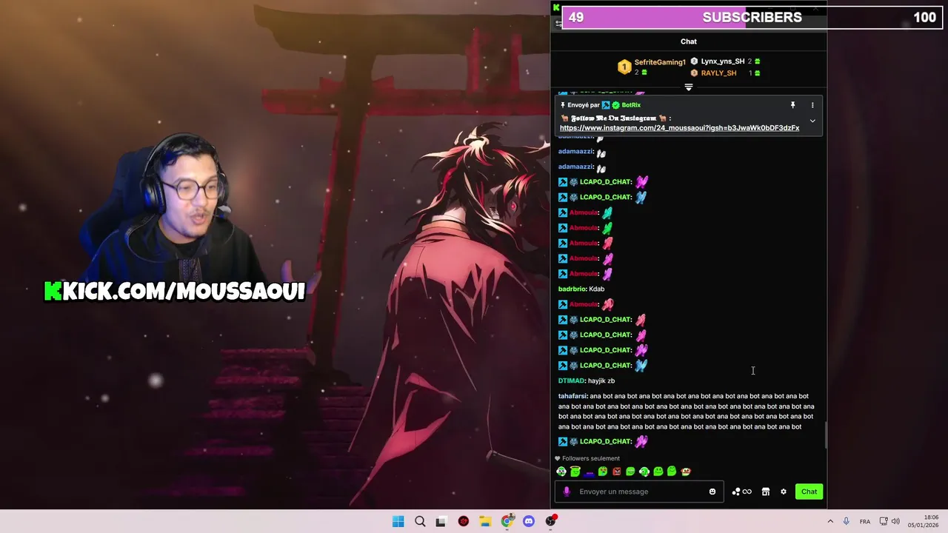Open Discord from taskbar

coord(529,521)
